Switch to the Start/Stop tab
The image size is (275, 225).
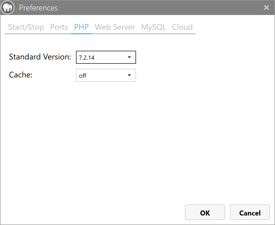[x=26, y=27]
